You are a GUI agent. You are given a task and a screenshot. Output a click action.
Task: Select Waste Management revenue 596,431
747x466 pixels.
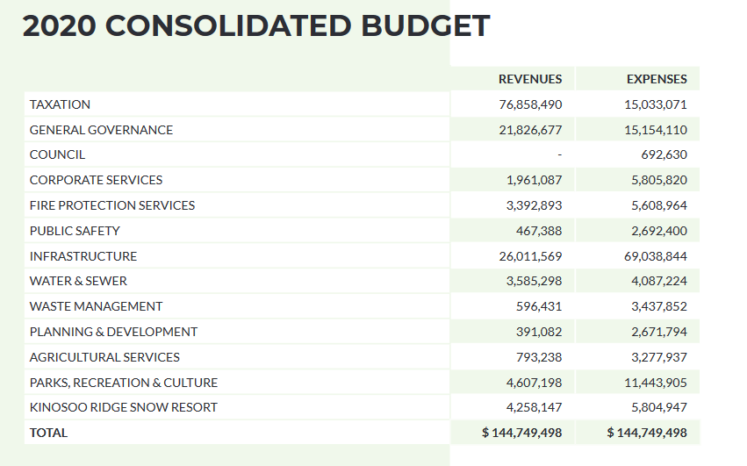[x=538, y=306]
